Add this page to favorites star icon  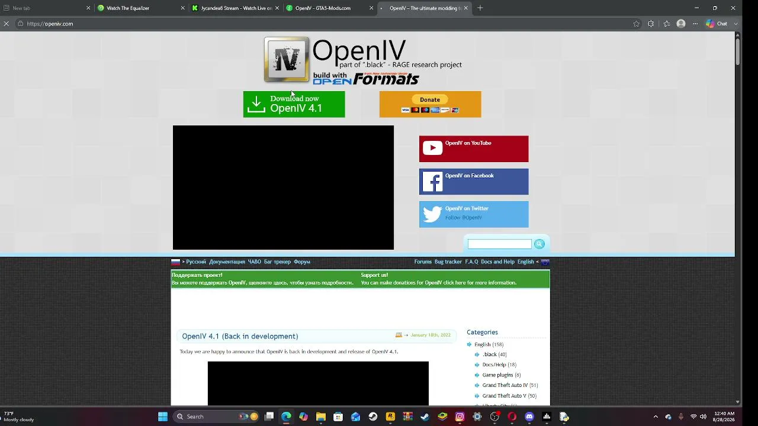click(x=637, y=24)
